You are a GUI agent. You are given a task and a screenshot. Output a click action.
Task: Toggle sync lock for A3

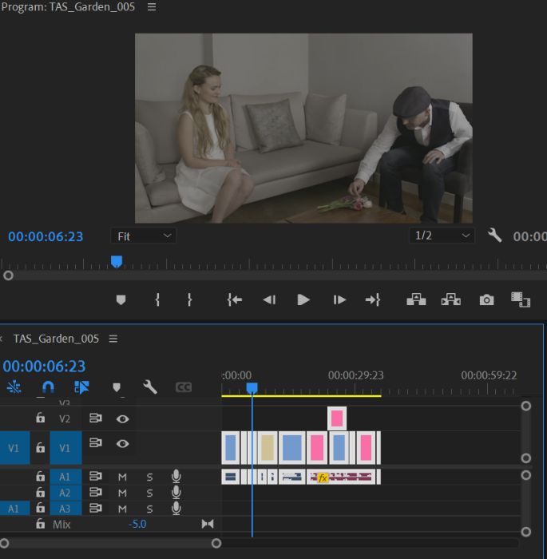click(x=96, y=508)
